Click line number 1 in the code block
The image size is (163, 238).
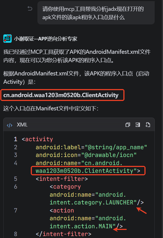click(16, 139)
